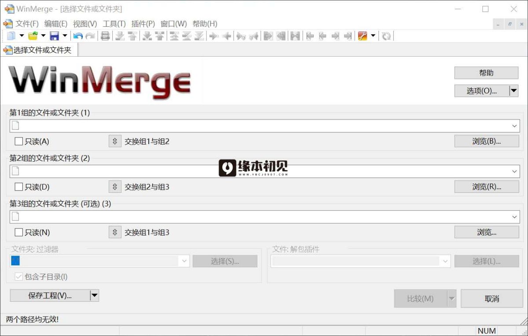Open Options via the wrench toolbar icon
The image size is (528, 336).
(363, 36)
